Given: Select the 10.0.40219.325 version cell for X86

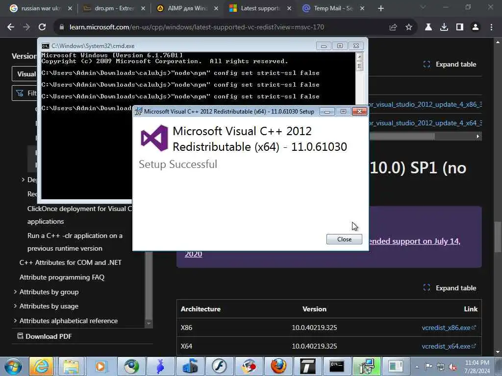Looking at the screenshot, I should (x=314, y=328).
